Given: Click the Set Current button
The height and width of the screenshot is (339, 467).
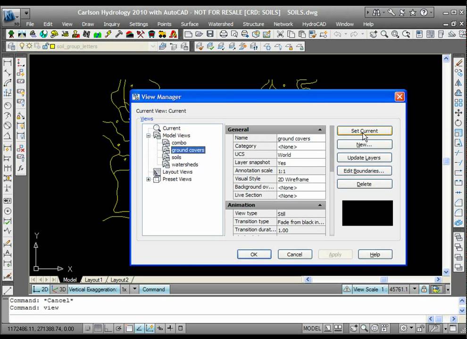Looking at the screenshot, I should pos(364,131).
